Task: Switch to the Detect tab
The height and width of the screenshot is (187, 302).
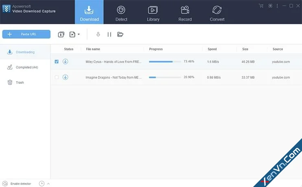Action: 121,13
